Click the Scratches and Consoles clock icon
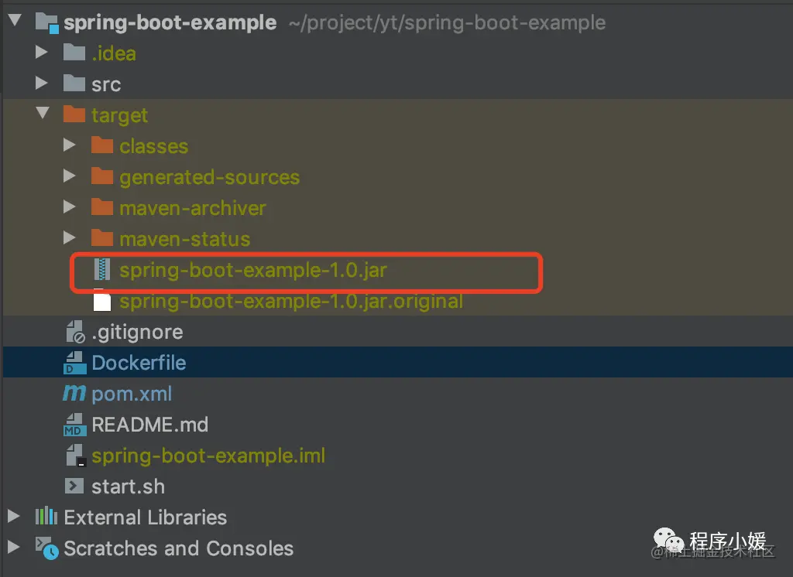Screen dimensions: 793x577 point(47,548)
